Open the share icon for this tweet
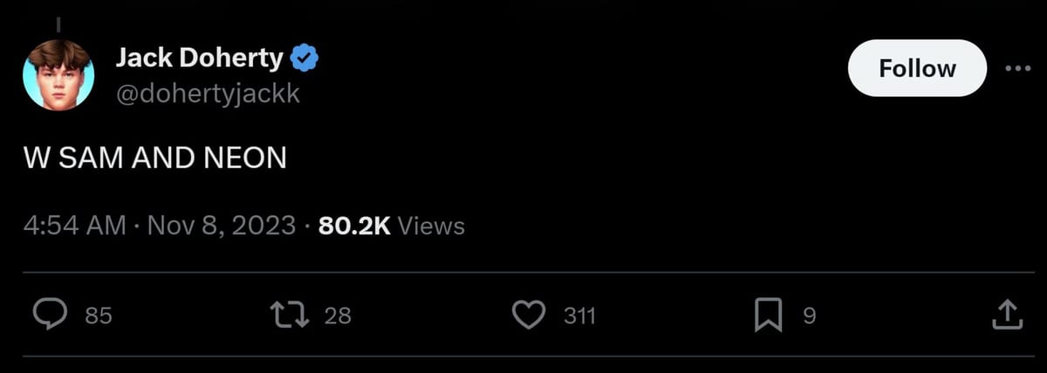Screen dimensions: 1047x373 click(x=1006, y=315)
